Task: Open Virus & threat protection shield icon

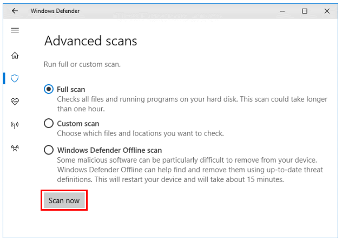Action: click(x=15, y=78)
